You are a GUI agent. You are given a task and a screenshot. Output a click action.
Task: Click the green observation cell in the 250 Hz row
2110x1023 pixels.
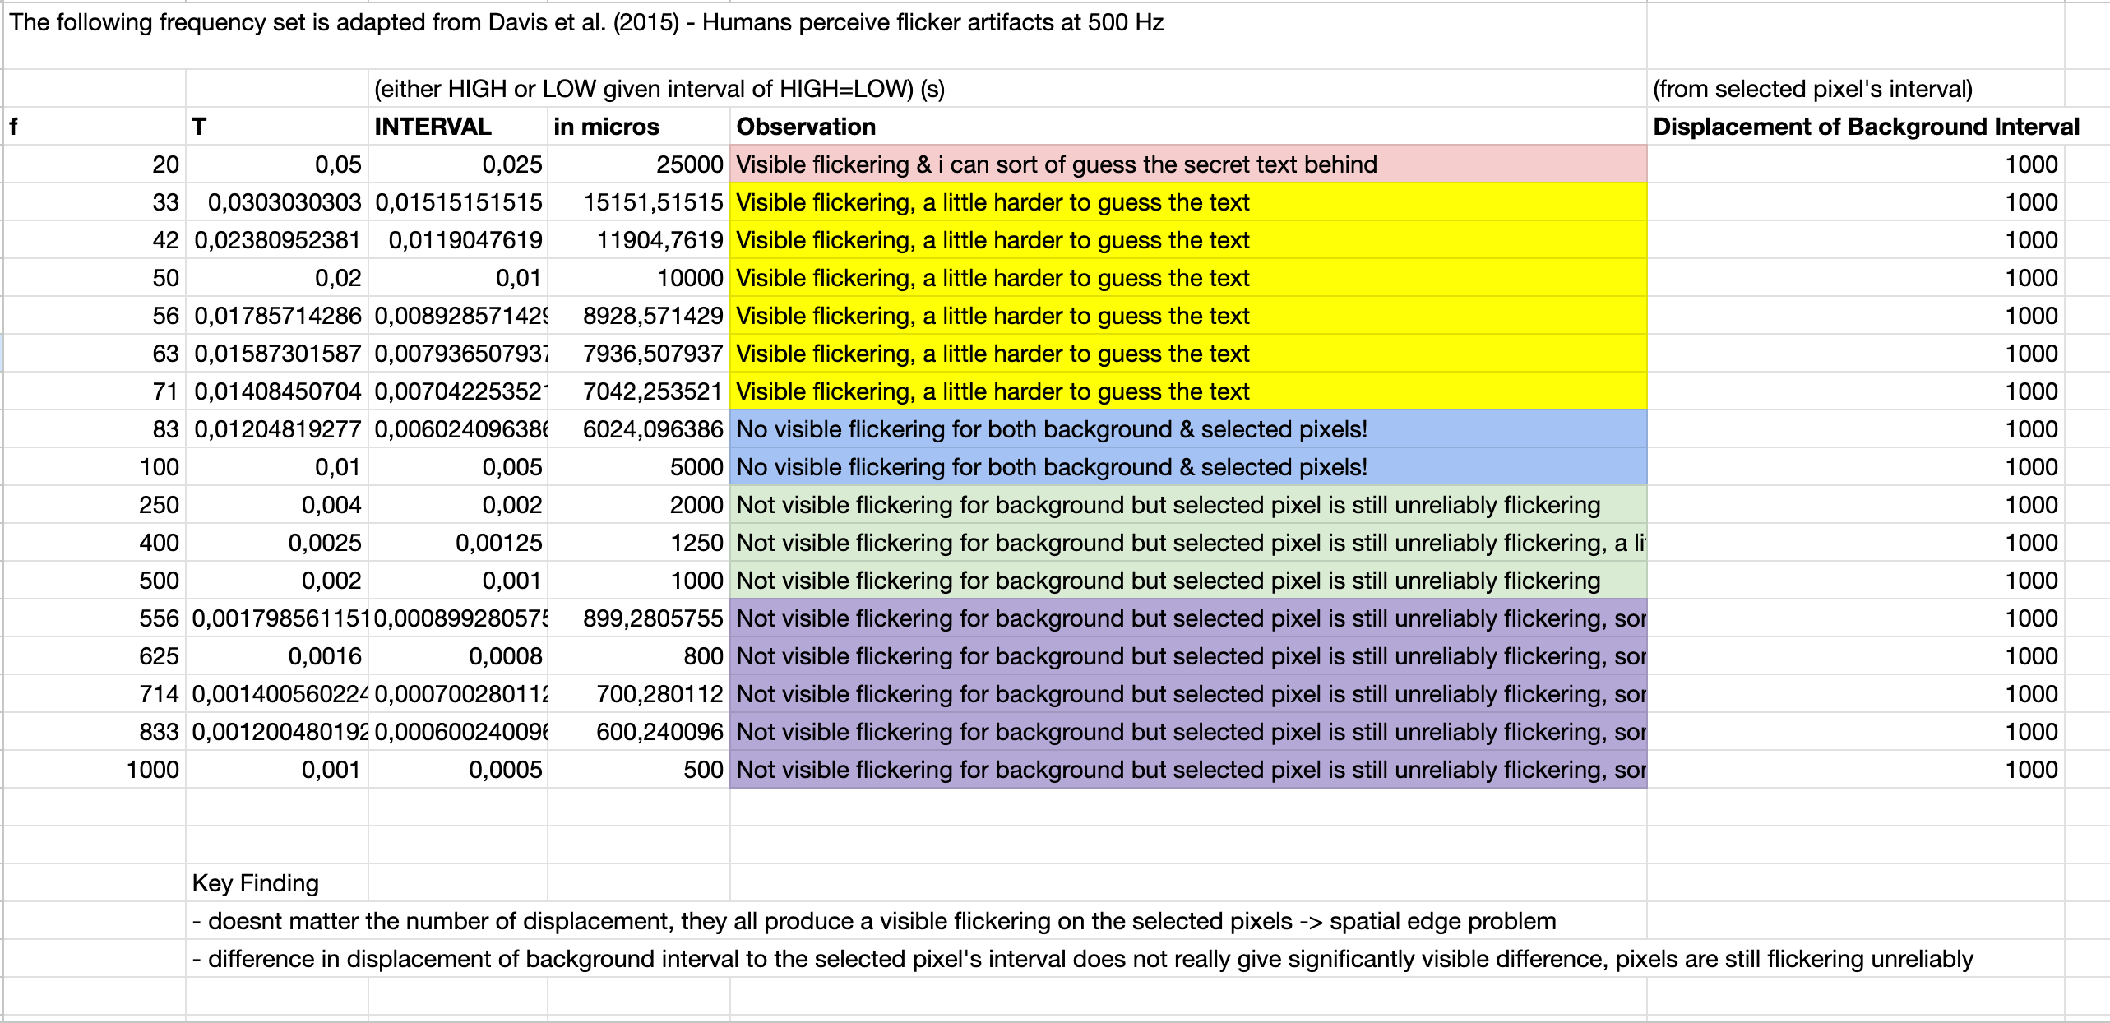point(1188,504)
